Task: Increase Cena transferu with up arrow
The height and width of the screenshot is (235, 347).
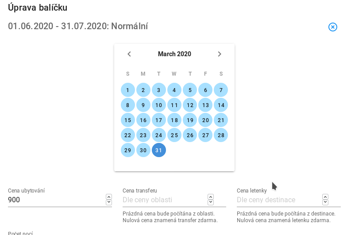Action: [x=211, y=196]
